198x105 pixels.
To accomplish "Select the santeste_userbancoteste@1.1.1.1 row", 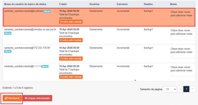I will pyautogui.click(x=99, y=72).
